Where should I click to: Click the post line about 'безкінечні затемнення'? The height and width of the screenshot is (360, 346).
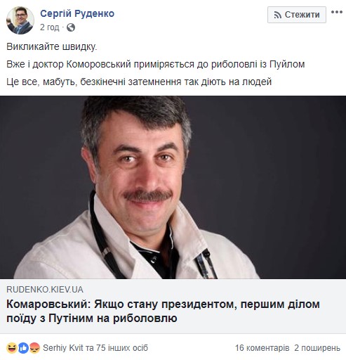[x=139, y=82]
